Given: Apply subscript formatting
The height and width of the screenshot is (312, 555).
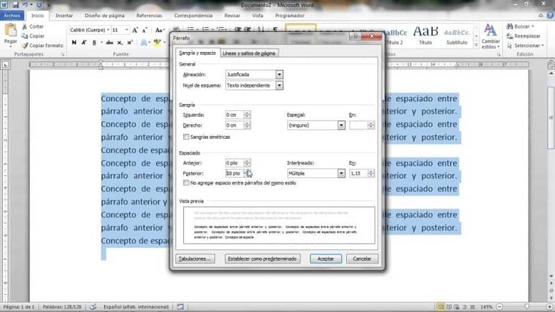Looking at the screenshot, I should pyautogui.click(x=120, y=42).
